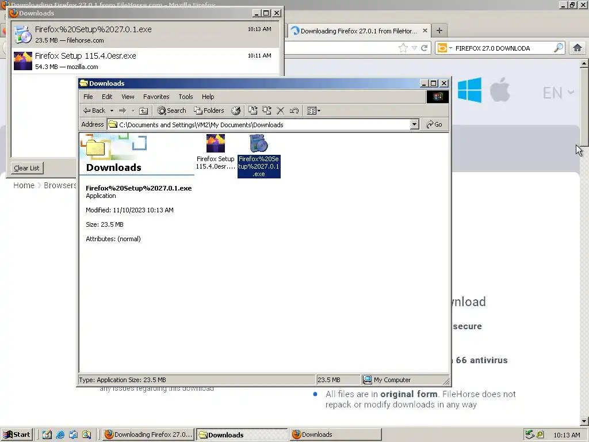Open the EN language dropdown
The image size is (589, 442).
coord(559,93)
